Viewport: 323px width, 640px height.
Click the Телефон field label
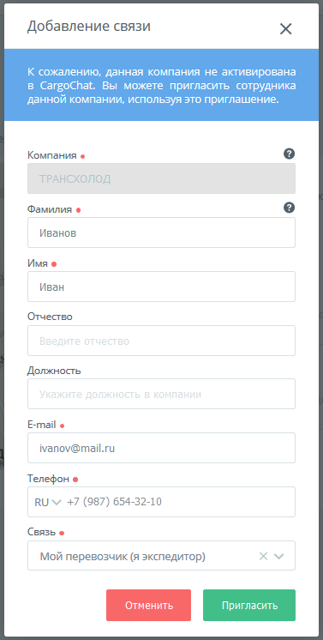pos(49,479)
